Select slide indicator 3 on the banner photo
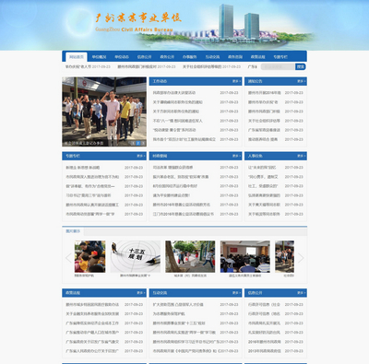Viewport: 369px width, 364px height. tap(143, 143)
